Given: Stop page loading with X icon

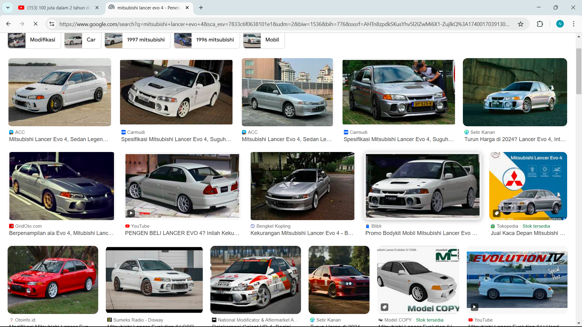Looking at the screenshot, I should 35,24.
